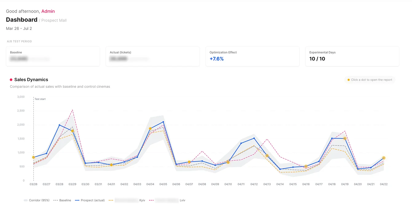
Task: Click the 04/21 x-axis date
Action: pyautogui.click(x=371, y=184)
